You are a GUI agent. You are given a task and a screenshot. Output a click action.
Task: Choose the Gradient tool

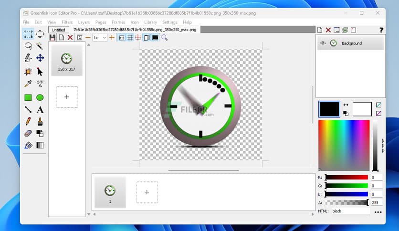(40, 145)
